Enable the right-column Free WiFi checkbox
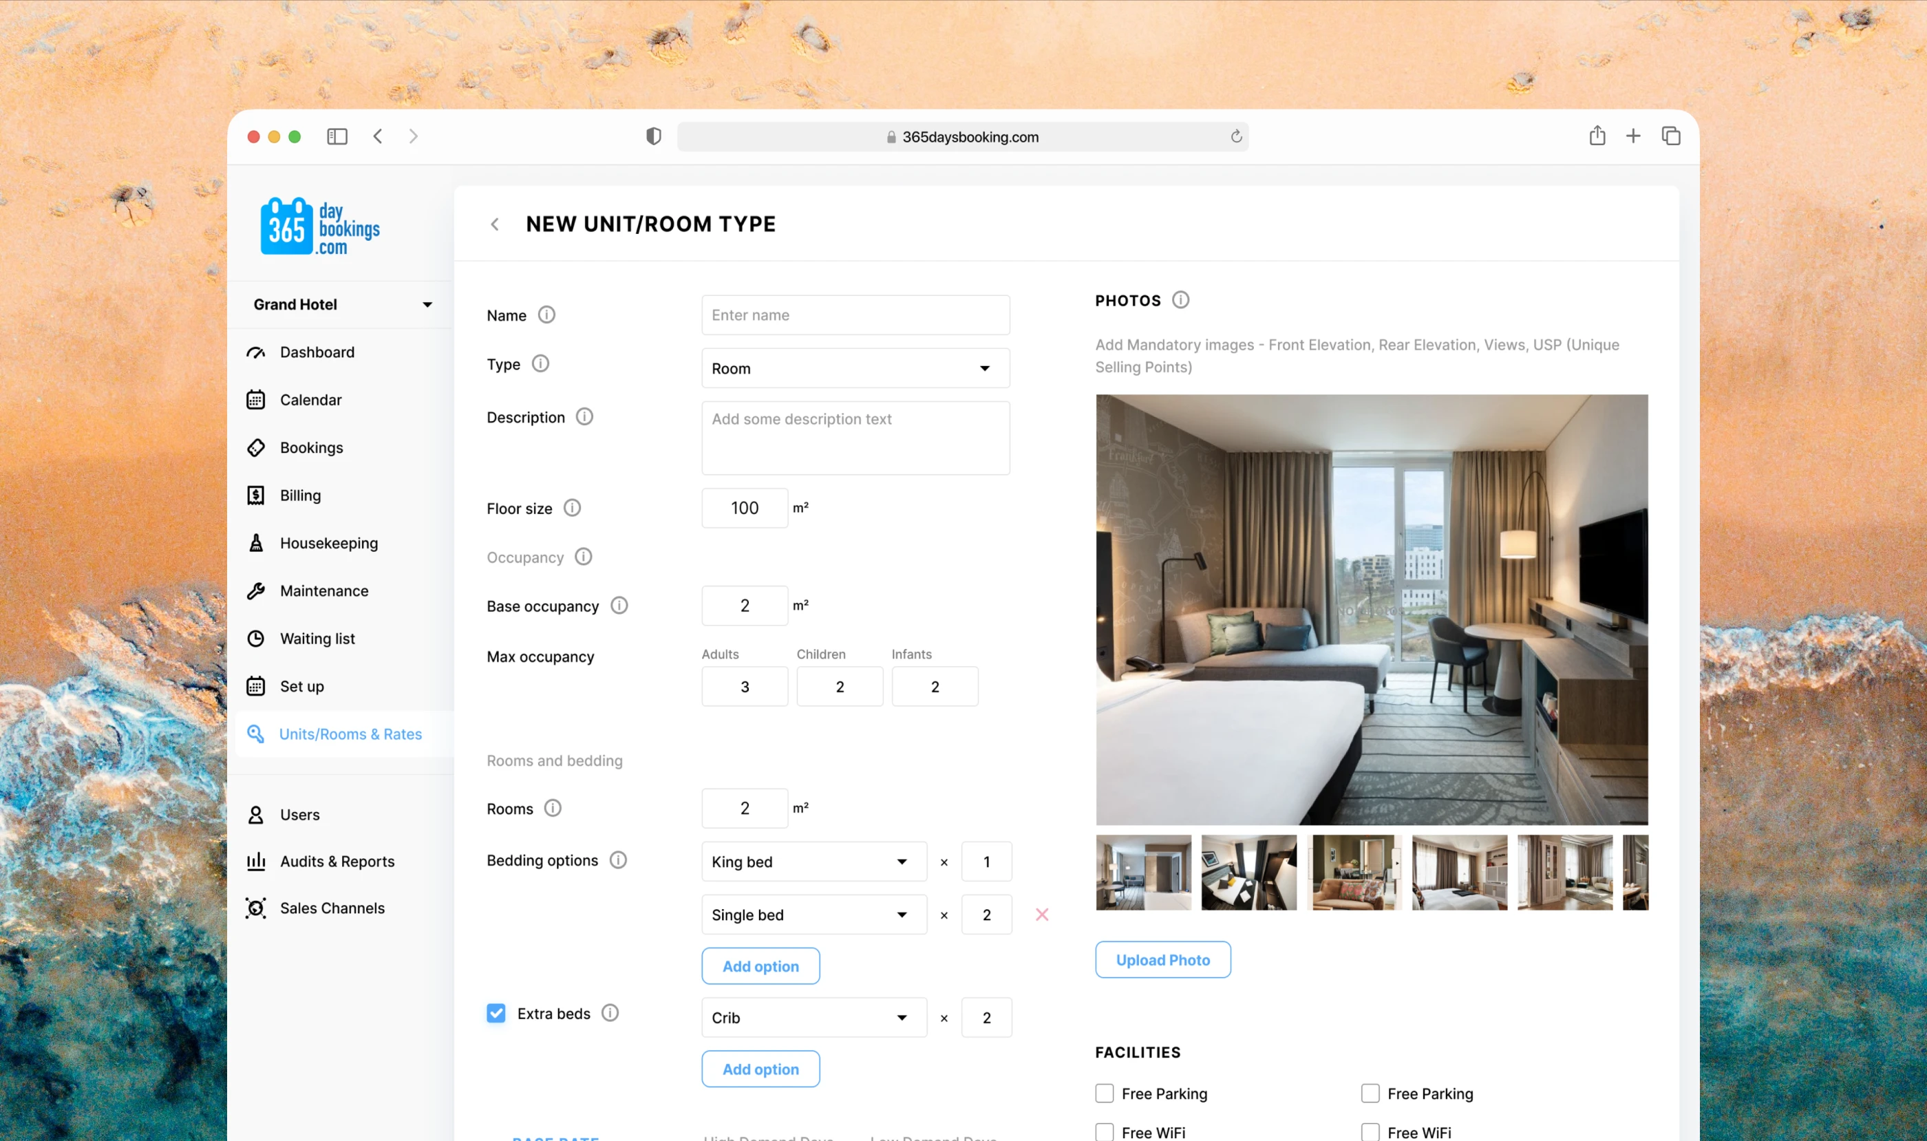The width and height of the screenshot is (1927, 1141). pyautogui.click(x=1370, y=1132)
